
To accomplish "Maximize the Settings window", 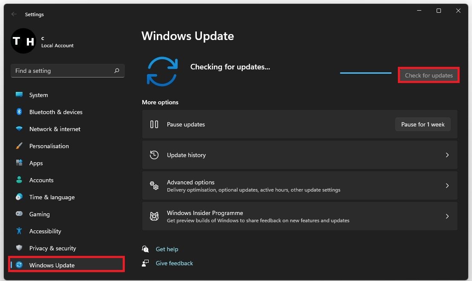I will (439, 11).
